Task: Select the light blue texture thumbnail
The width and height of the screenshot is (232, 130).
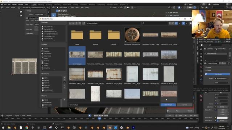Action: pos(132,94)
